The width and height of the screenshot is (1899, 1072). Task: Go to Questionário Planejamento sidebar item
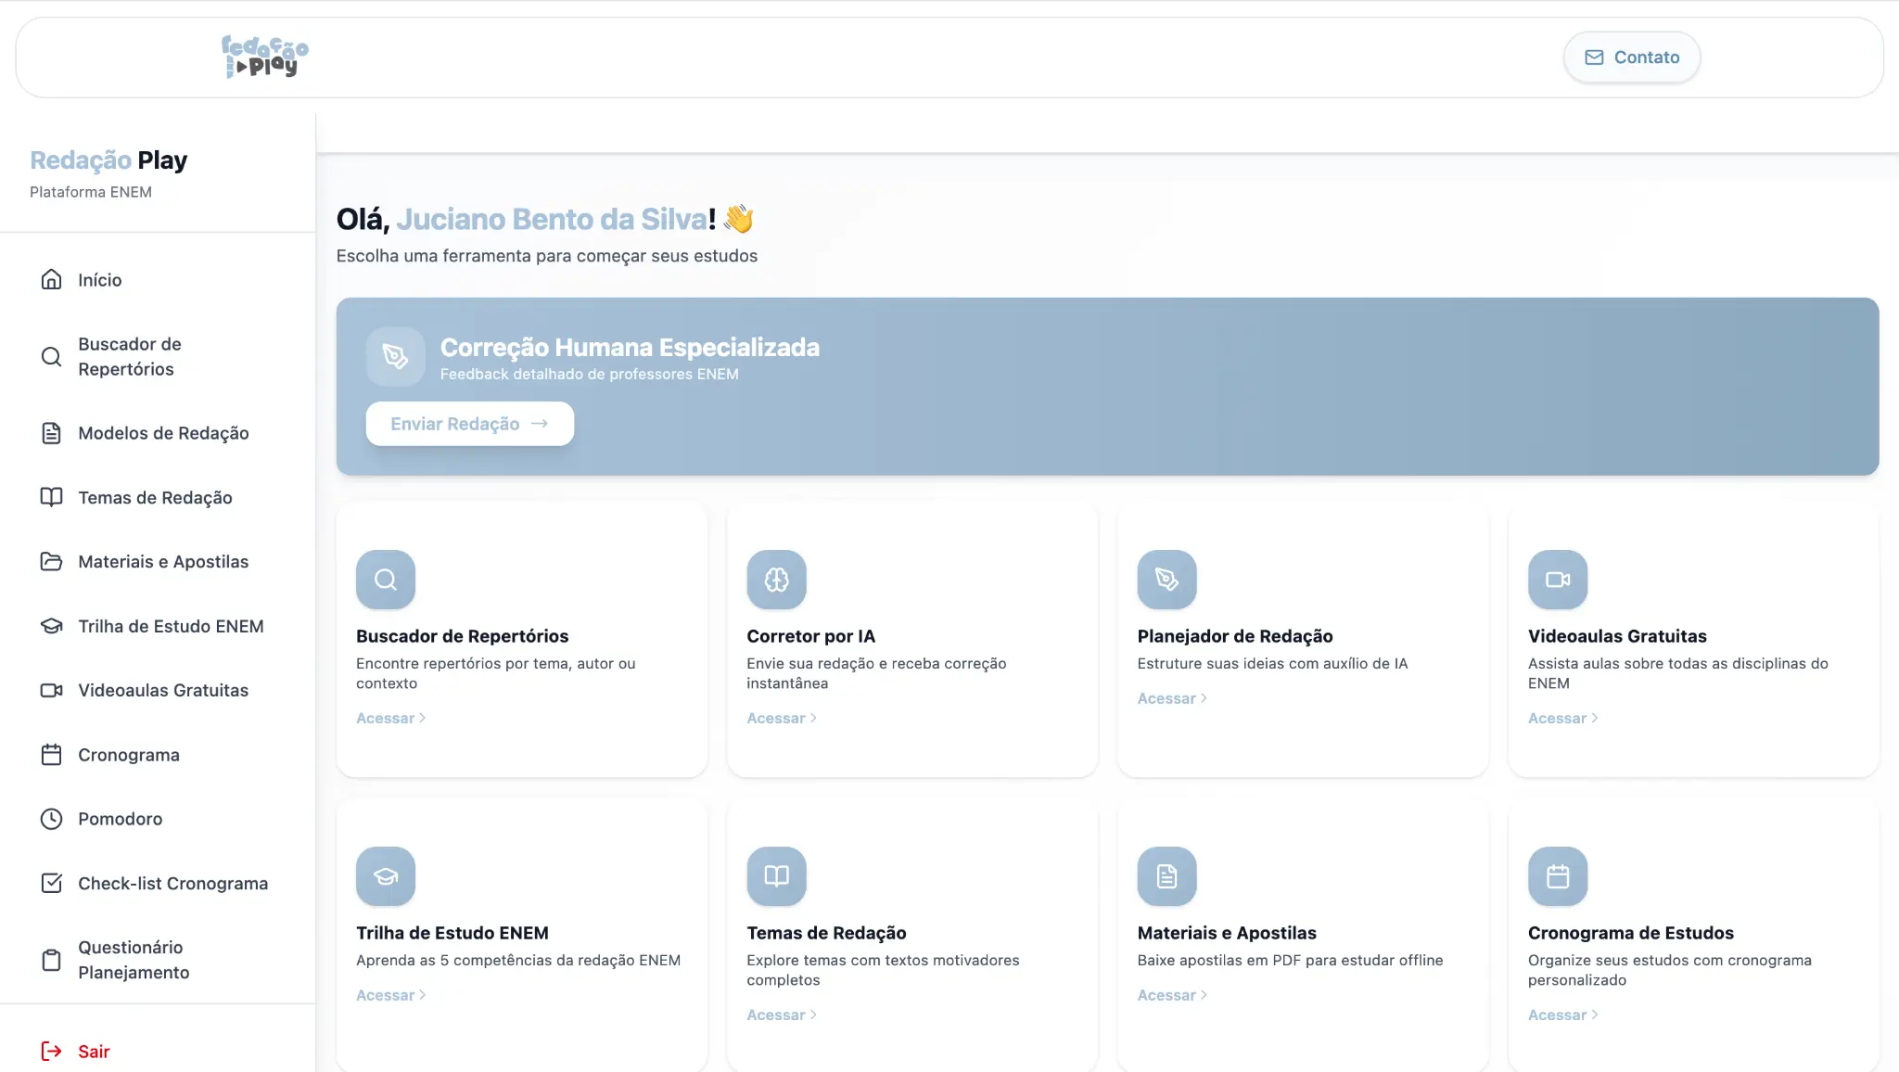click(134, 960)
